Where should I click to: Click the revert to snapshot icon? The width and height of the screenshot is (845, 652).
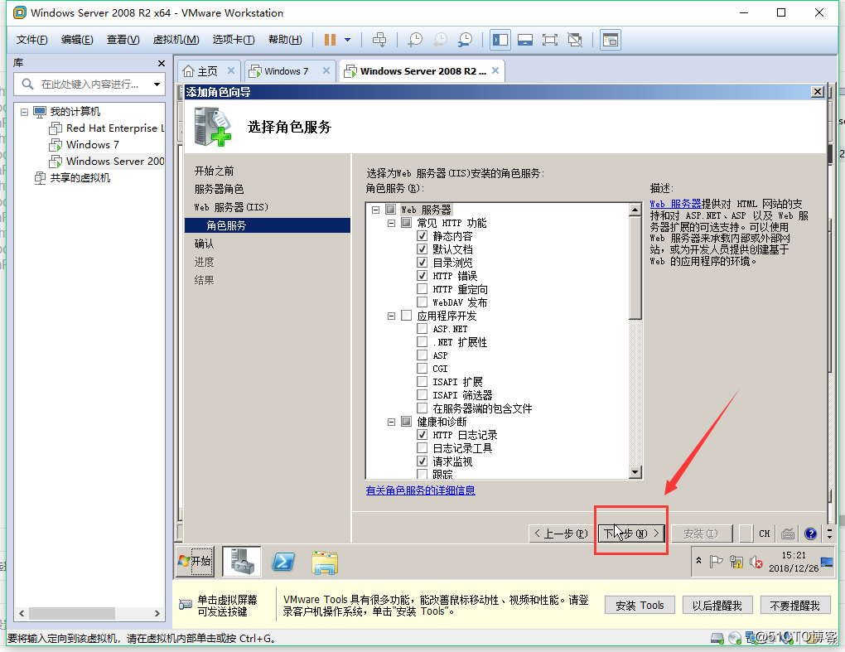(440, 40)
